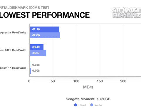Click the Sequential Read/Write axis label
Viewport: 141px width, 112px height.
13,32
